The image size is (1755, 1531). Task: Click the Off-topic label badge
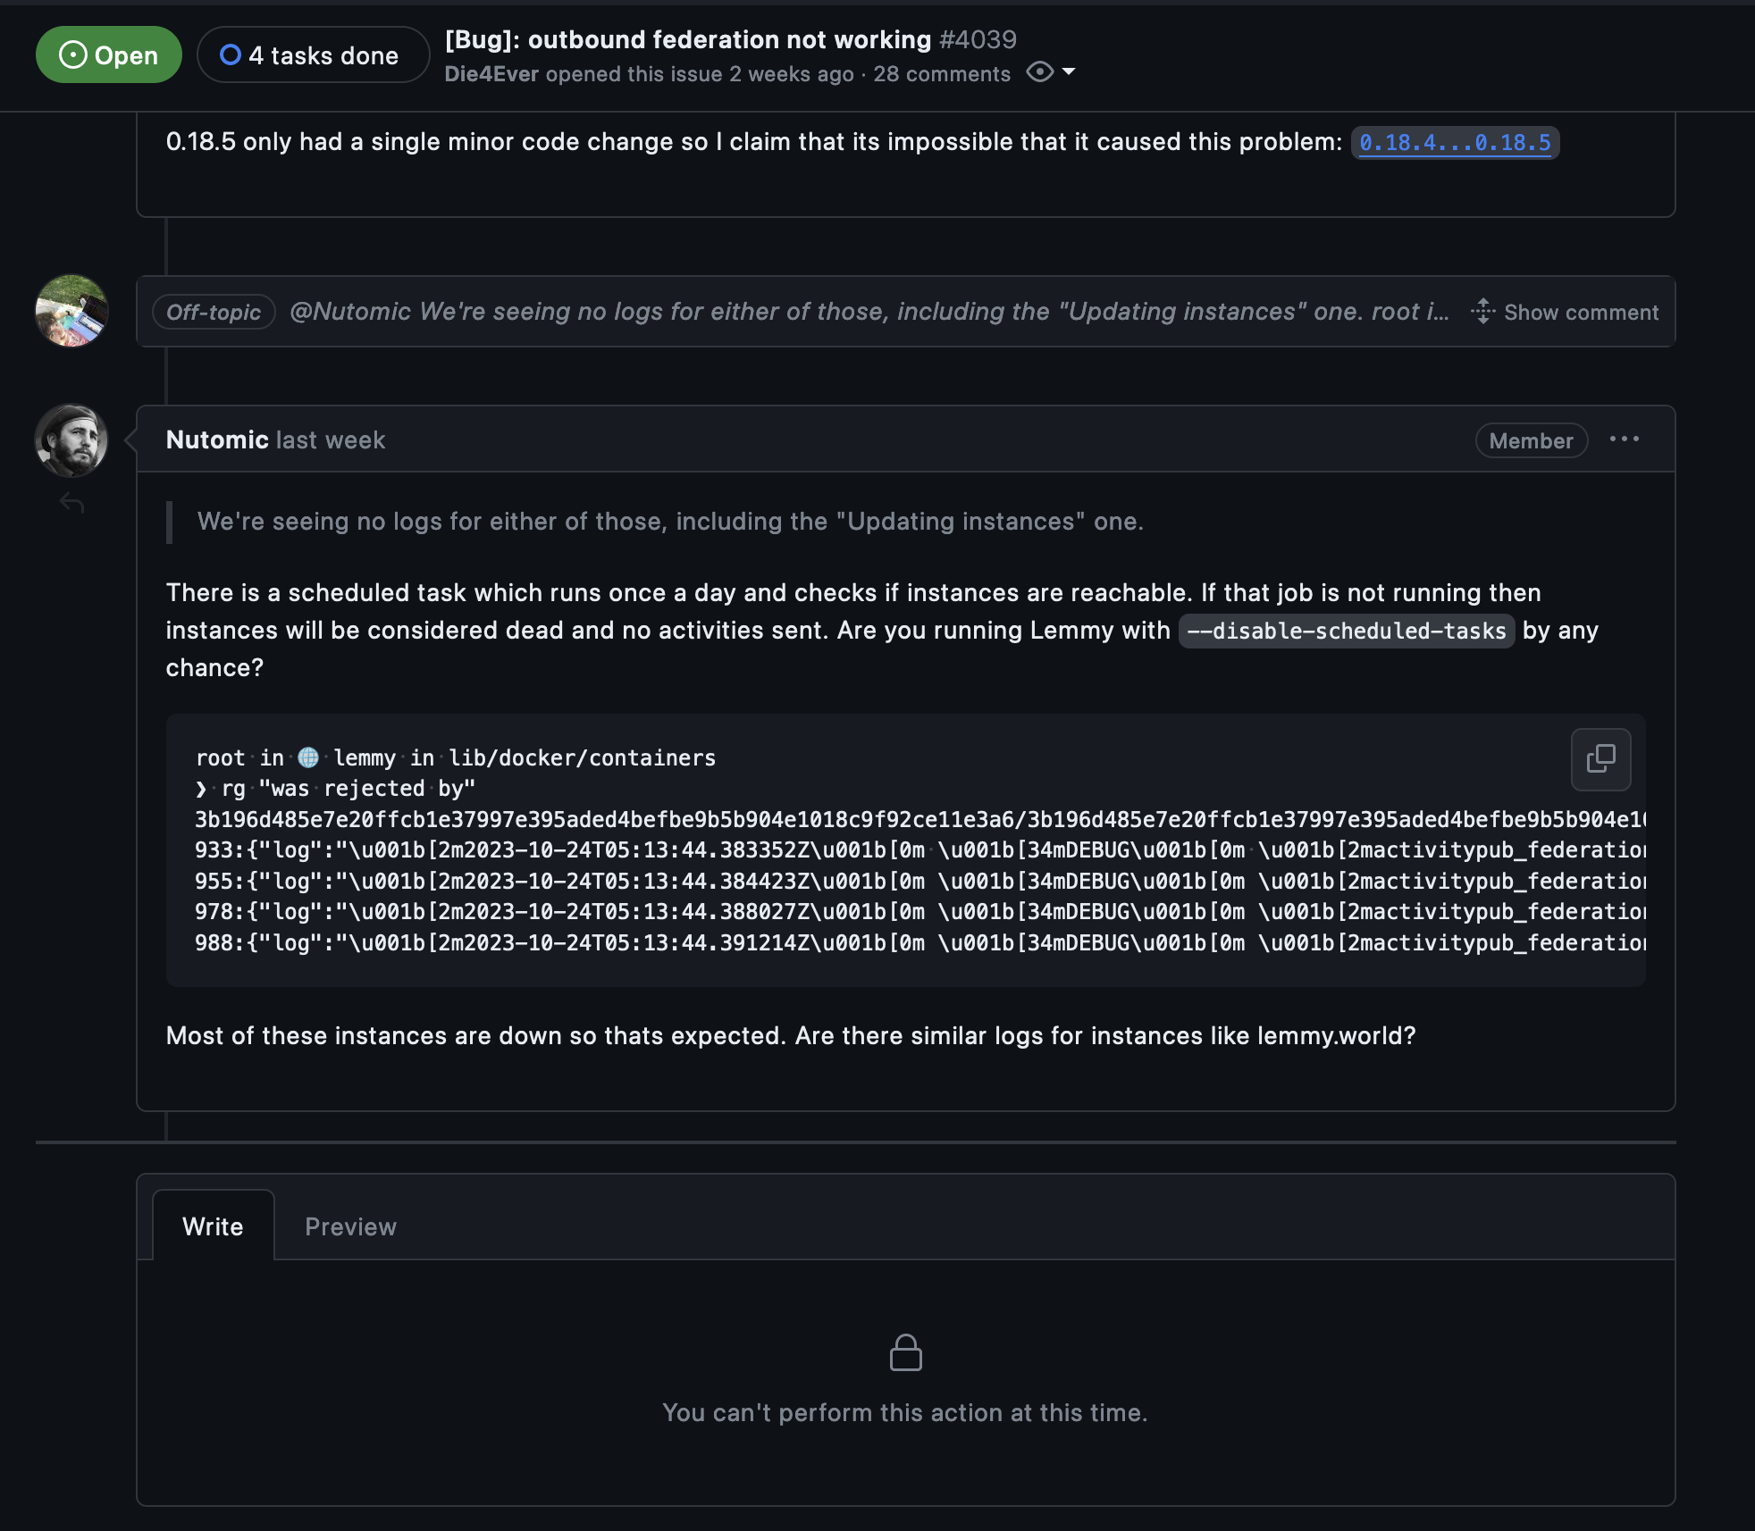coord(214,313)
